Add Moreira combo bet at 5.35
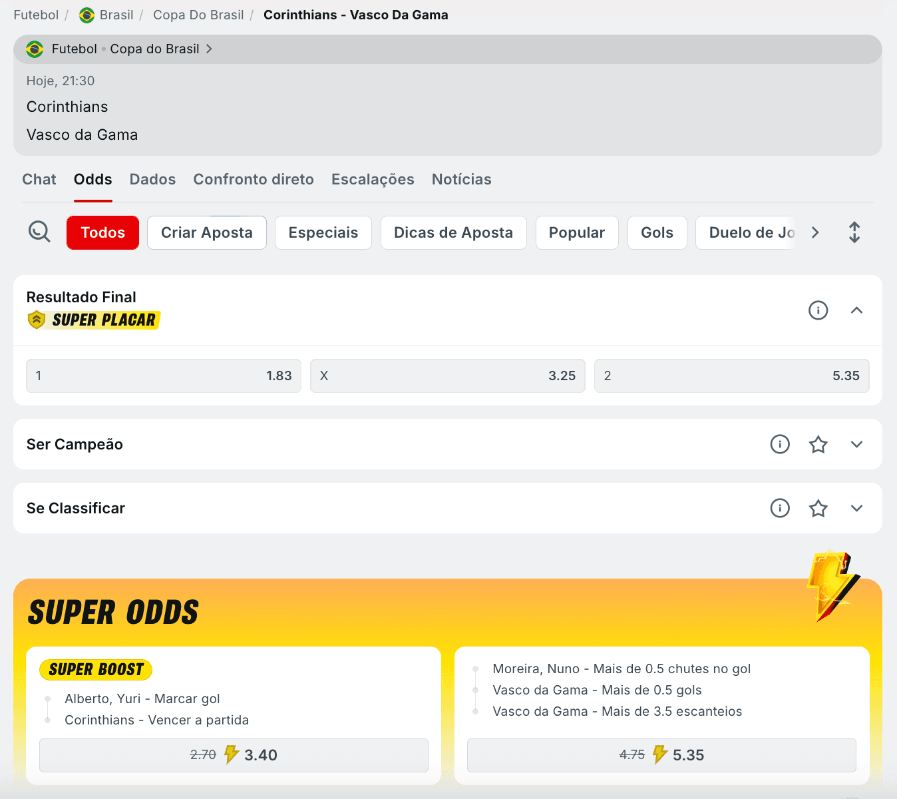This screenshot has width=897, height=799. [661, 755]
